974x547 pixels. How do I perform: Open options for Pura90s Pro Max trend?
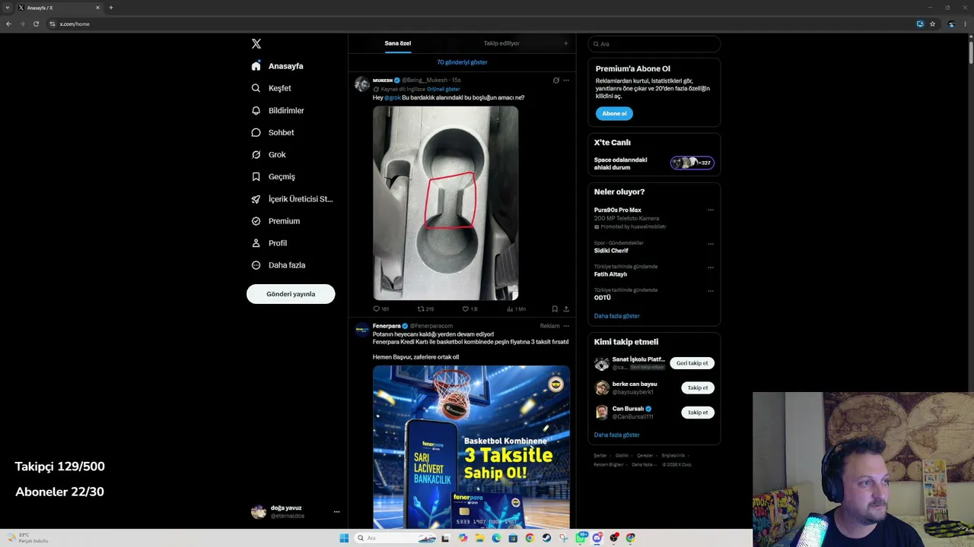711,210
